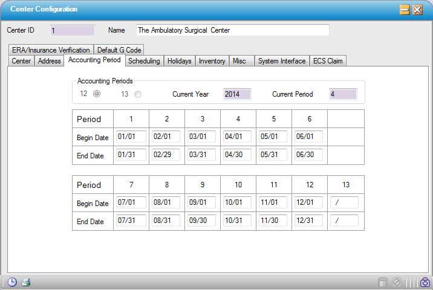Click the period 13 Begin Date field

tap(345, 203)
